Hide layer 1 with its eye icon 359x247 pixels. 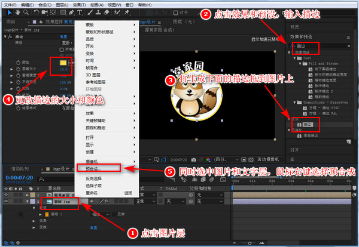coord(6,194)
